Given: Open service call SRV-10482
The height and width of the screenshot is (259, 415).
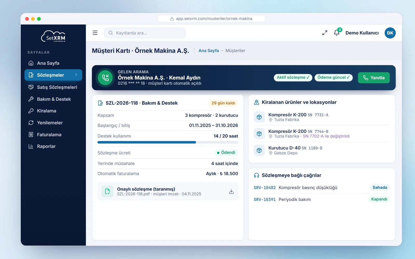Looking at the screenshot, I should point(265,188).
